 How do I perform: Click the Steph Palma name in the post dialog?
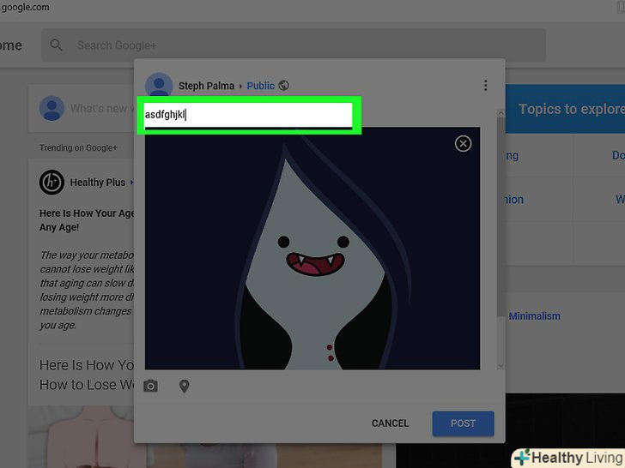point(206,86)
